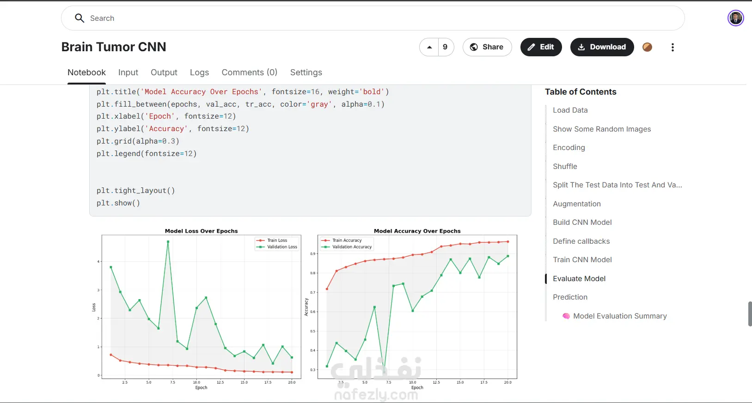Viewport: 752px width, 403px height.
Task: Jump to Load Data section
Action: pos(570,110)
